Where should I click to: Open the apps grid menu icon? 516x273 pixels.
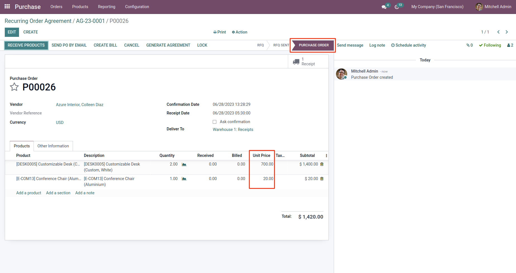[x=7, y=6]
